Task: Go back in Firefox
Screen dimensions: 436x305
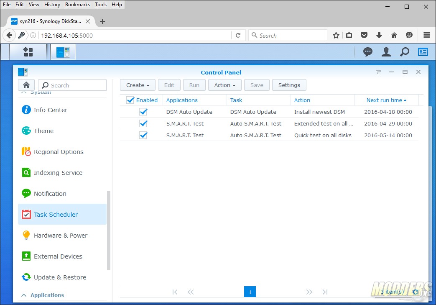Action: click(x=9, y=35)
